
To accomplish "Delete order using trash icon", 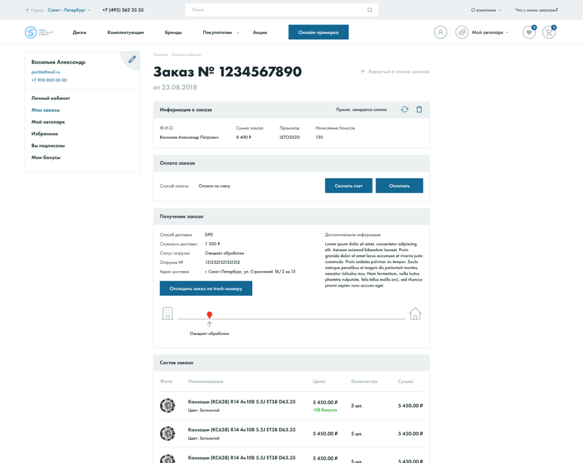I will click(419, 109).
